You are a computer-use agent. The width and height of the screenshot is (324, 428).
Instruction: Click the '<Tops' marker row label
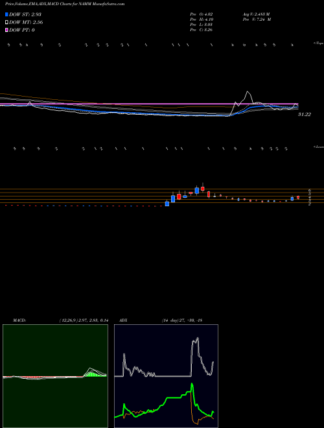coord(318,43)
